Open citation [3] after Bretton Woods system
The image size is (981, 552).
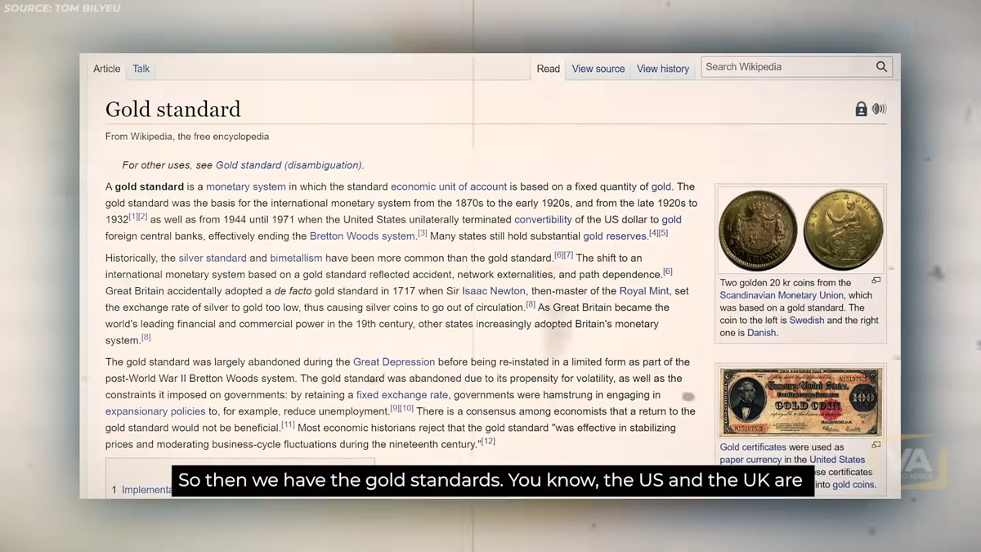tap(423, 233)
